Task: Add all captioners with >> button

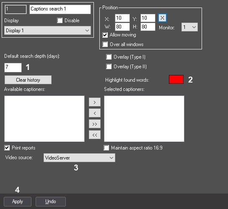Action: 95,124
